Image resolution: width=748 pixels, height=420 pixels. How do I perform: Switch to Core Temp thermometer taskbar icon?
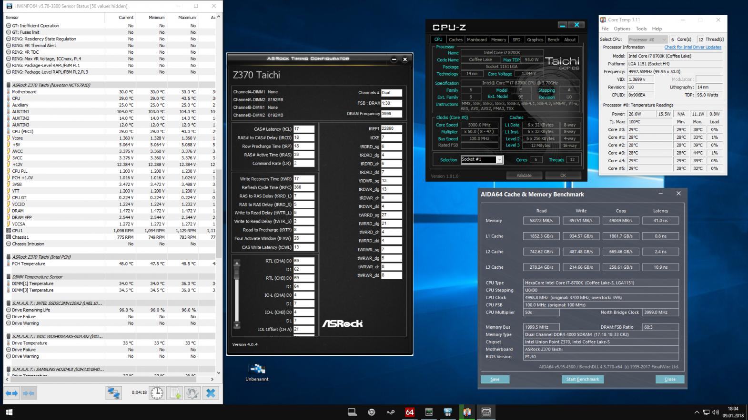coord(467,412)
